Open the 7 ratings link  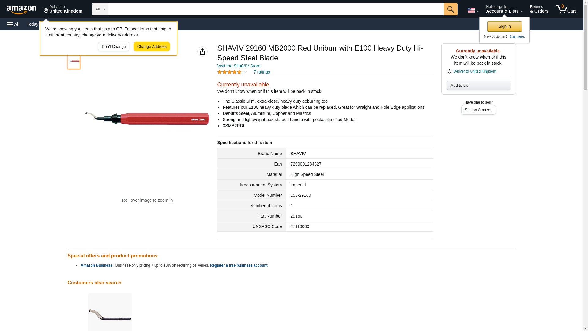(x=262, y=72)
